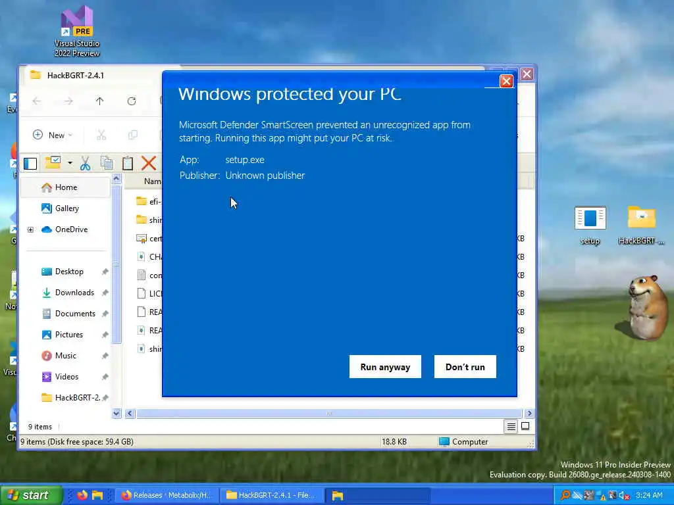Viewport: 674px width, 505px height.
Task: Open dropdown arrow beside folder options icon
Action: (70, 163)
